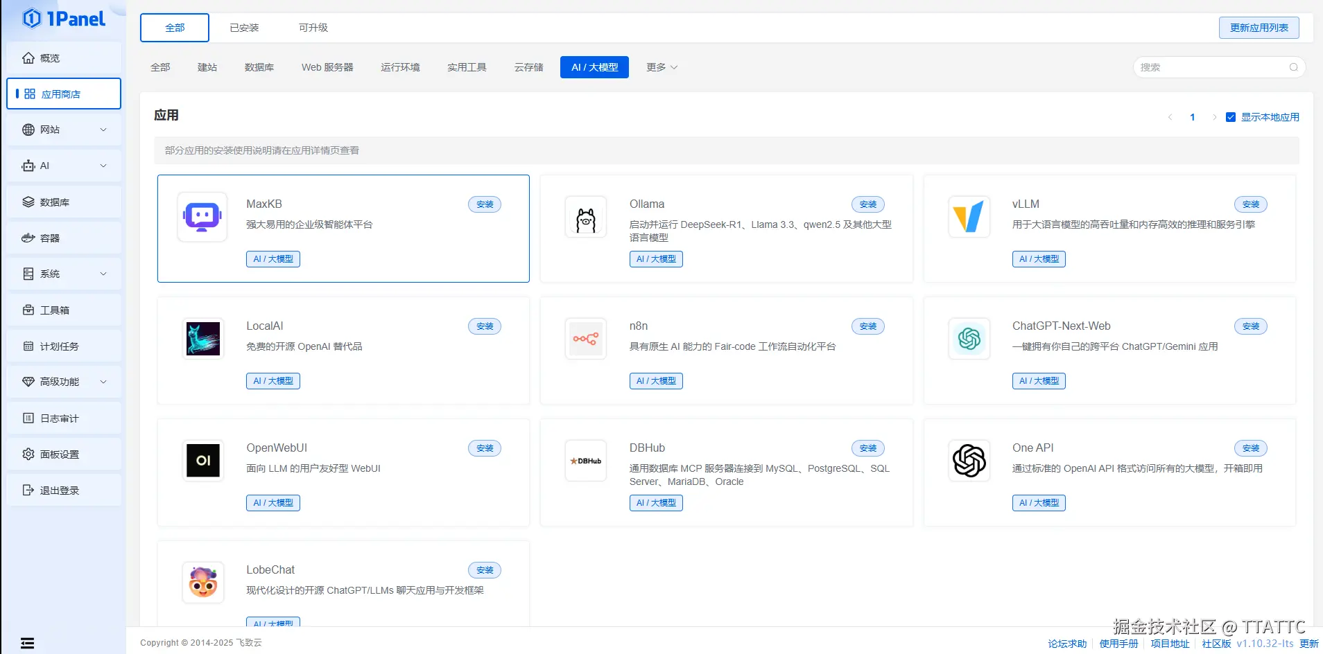Open the ChatGPT-Next-Web app icon
The image size is (1323, 654).
[969, 339]
